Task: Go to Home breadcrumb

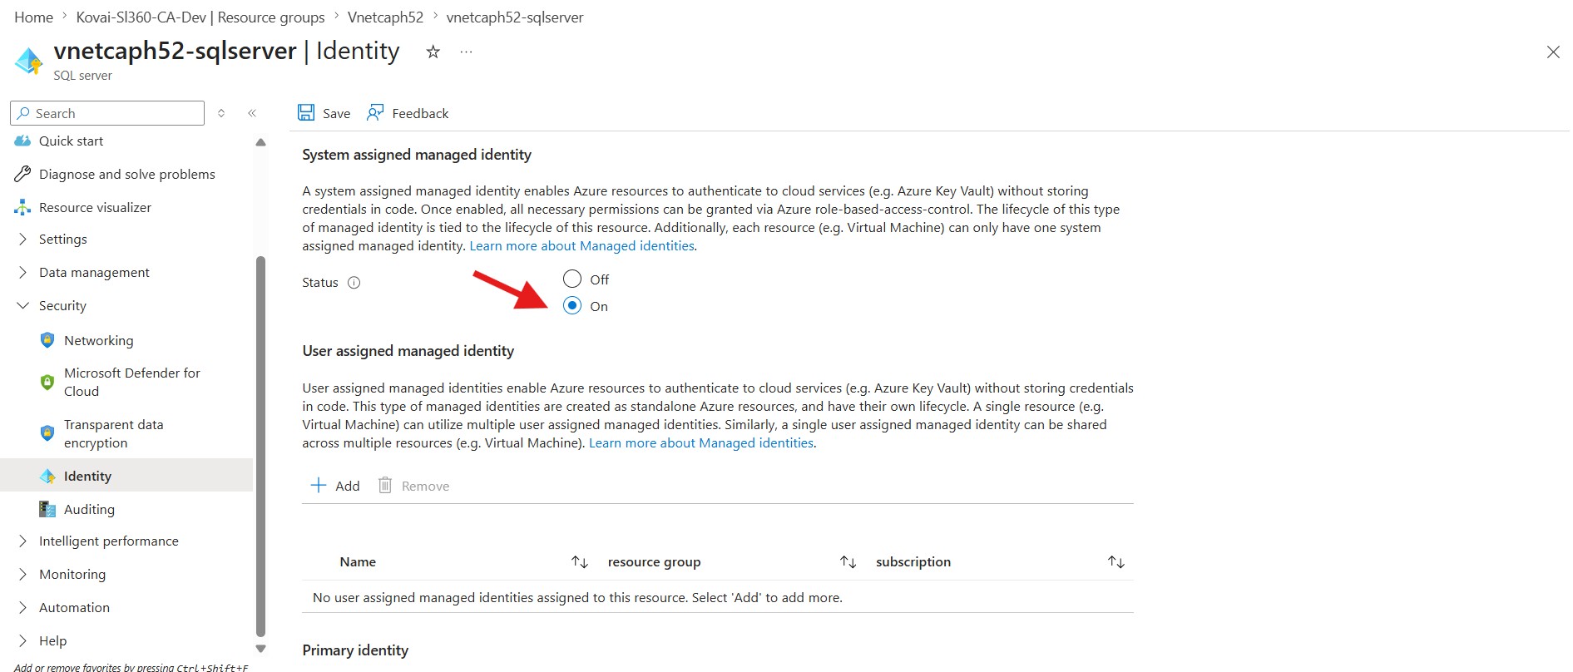Action: click(33, 17)
